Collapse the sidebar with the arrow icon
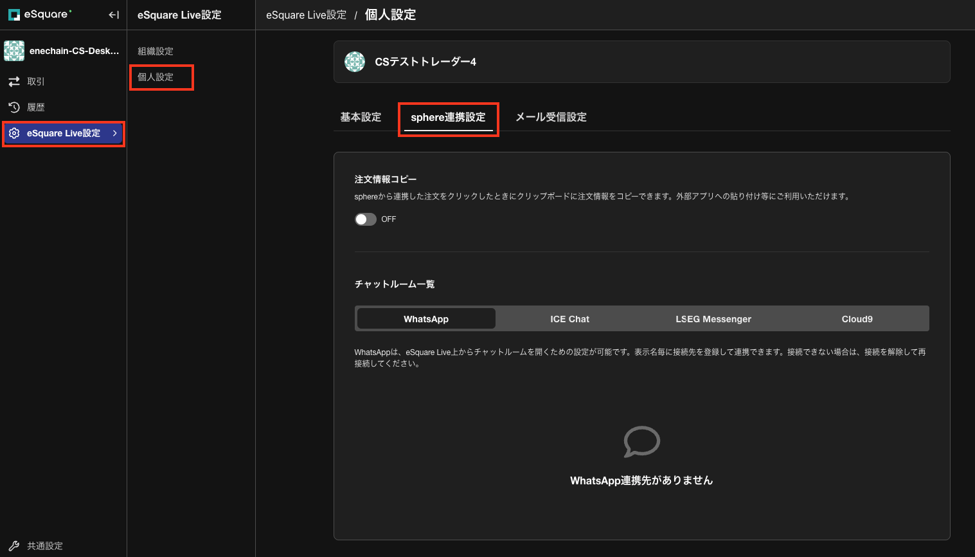The image size is (975, 557). pos(114,15)
